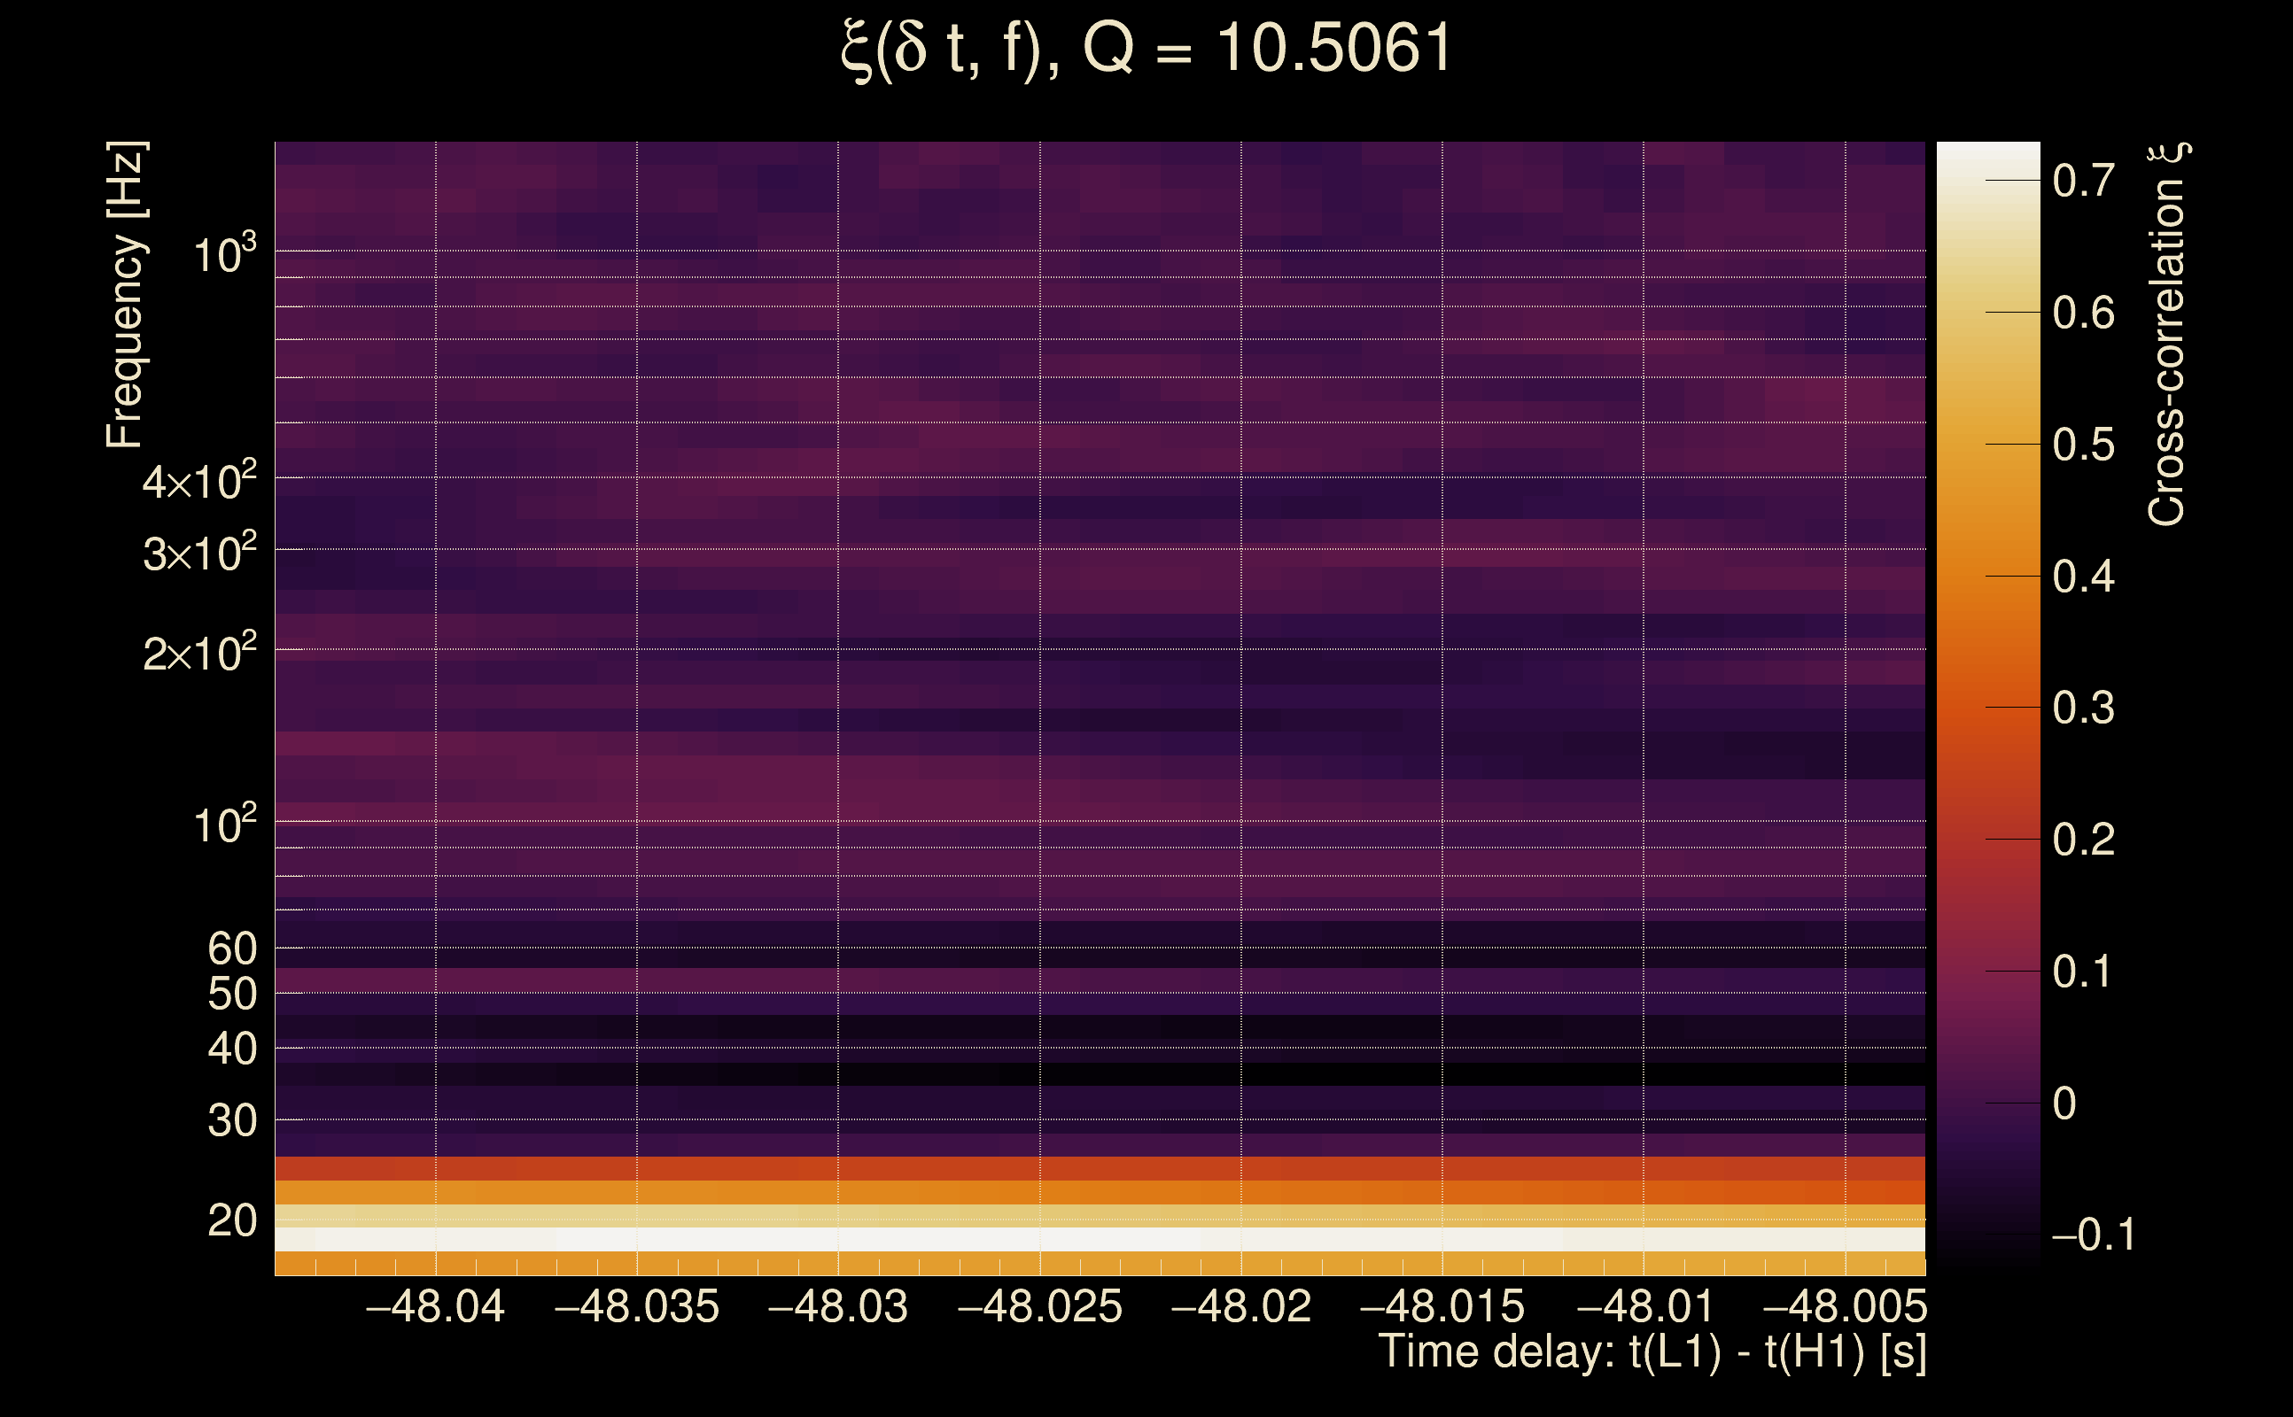Click the -0.1 tick on the colorbar
Viewport: 2293px width, 1417px height.
tap(2093, 1235)
